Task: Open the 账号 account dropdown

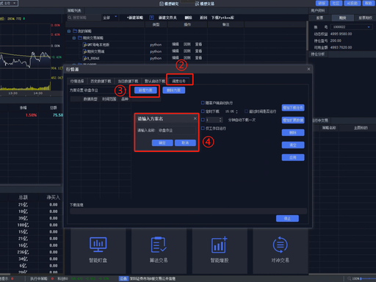Action: point(351,27)
